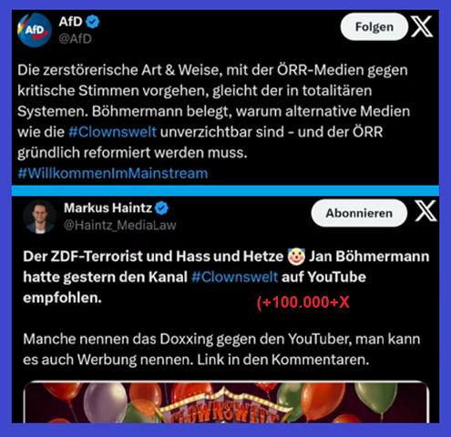Open the #Clownswelt hashtag in the AfD post

(112, 132)
